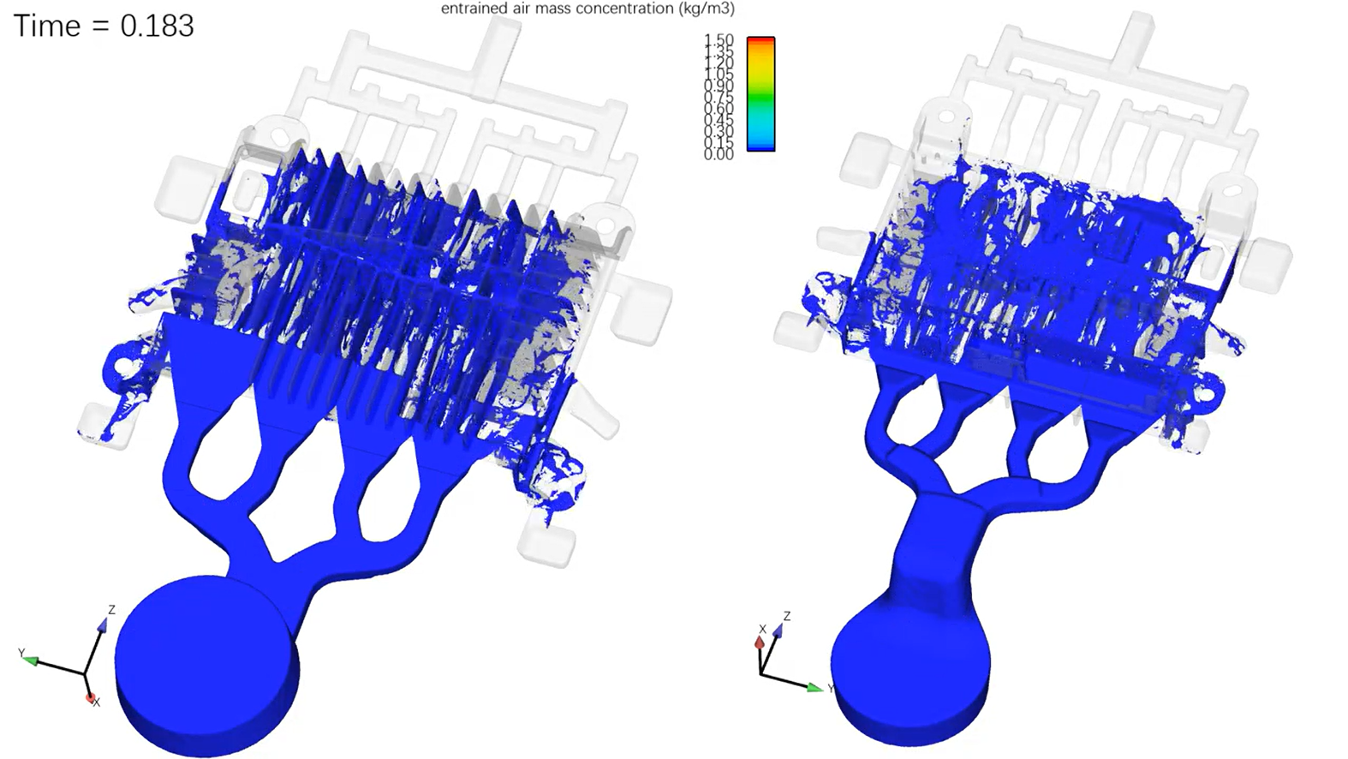
Task: Click the rainbow color legend bar
Action: [760, 94]
